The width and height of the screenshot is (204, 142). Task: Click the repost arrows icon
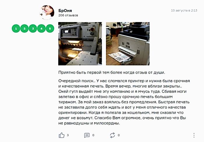click(112, 135)
